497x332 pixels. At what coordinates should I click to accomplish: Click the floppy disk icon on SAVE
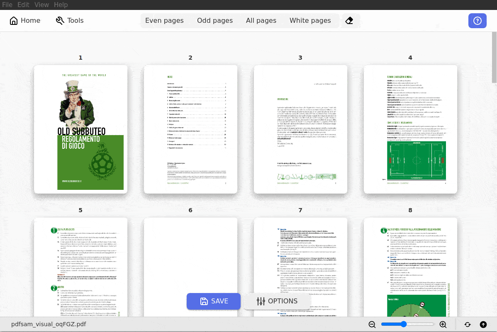click(x=204, y=301)
